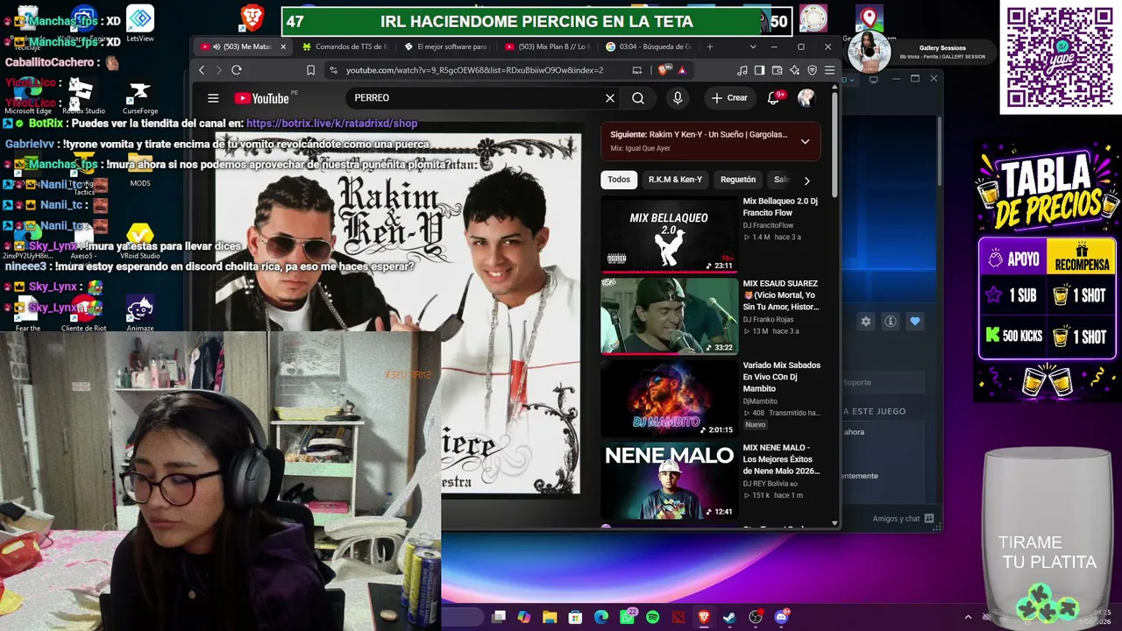Open Microsoft Edge from the taskbar

coord(601,617)
